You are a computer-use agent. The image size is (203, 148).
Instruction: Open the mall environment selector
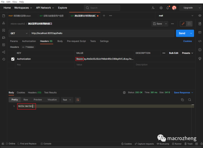tap(176, 16)
